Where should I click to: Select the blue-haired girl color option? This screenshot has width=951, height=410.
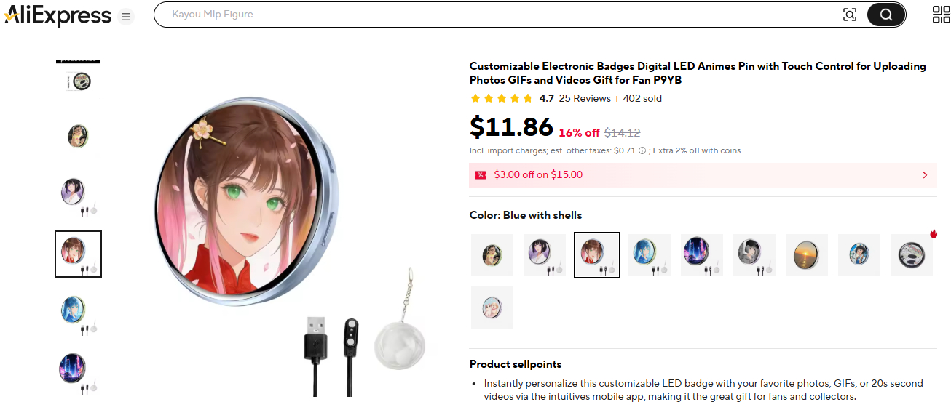(x=650, y=255)
